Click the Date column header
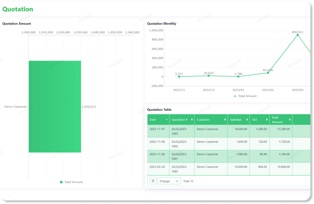This screenshot has height=204, width=314. [153, 120]
